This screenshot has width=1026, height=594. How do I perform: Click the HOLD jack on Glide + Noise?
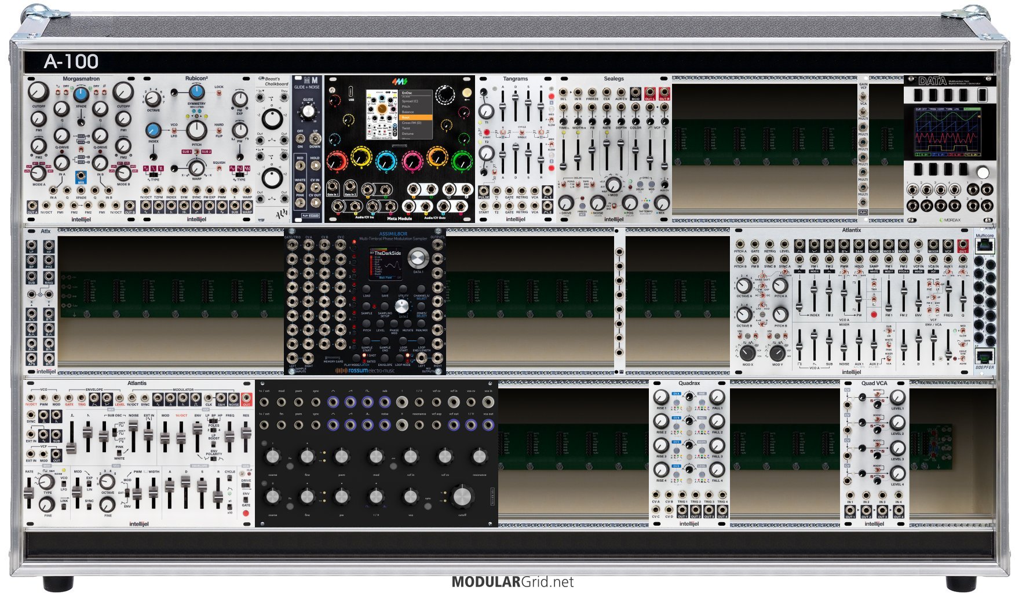(315, 166)
